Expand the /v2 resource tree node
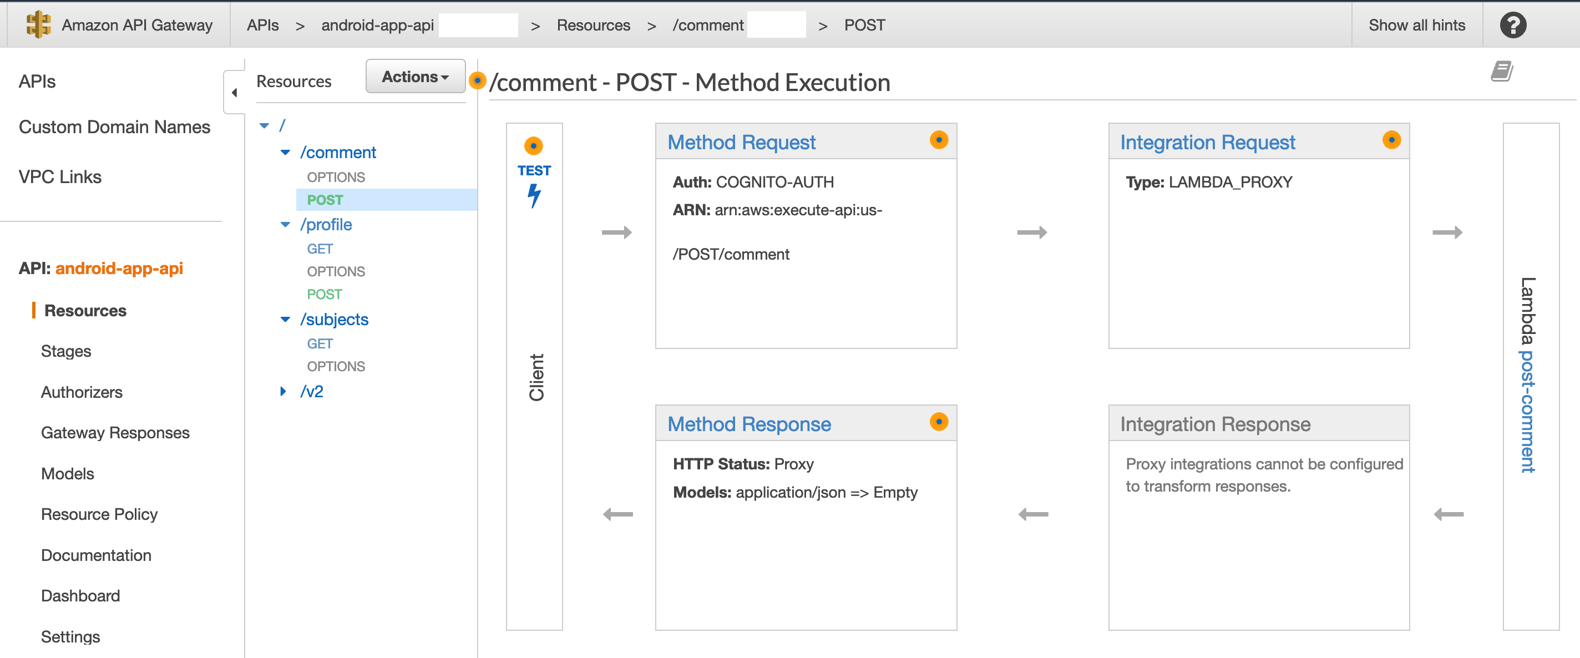The width and height of the screenshot is (1580, 658). (283, 391)
